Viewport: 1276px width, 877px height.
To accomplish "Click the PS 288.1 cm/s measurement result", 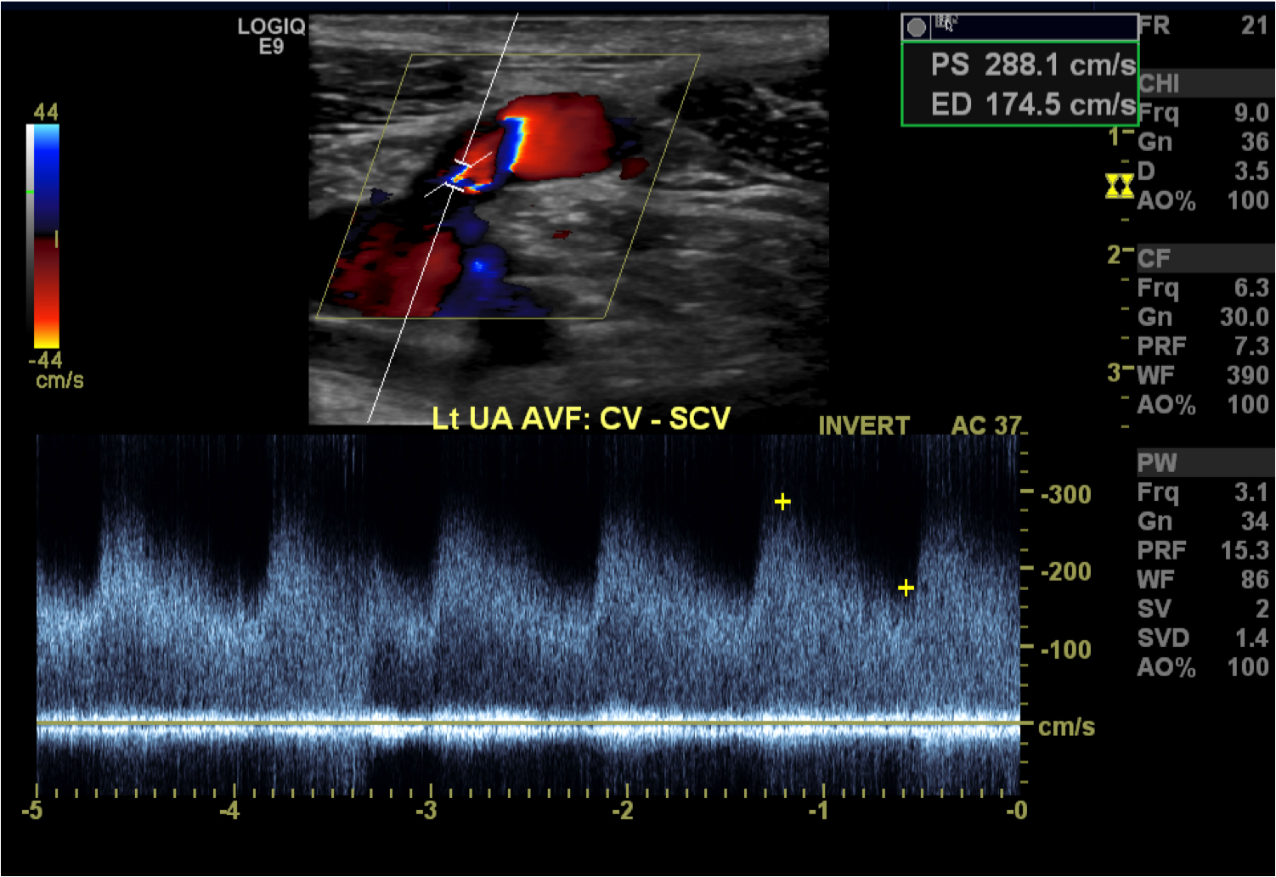I will (1032, 65).
